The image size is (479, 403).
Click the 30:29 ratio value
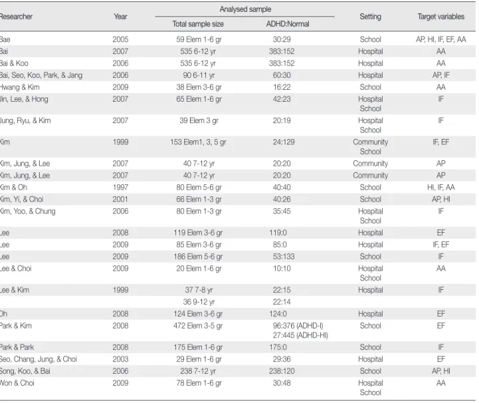click(282, 39)
